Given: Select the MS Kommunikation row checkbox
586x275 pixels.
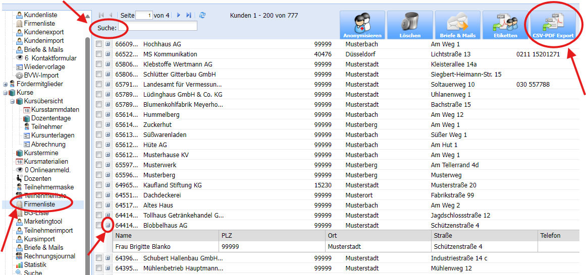Looking at the screenshot, I should click(99, 54).
